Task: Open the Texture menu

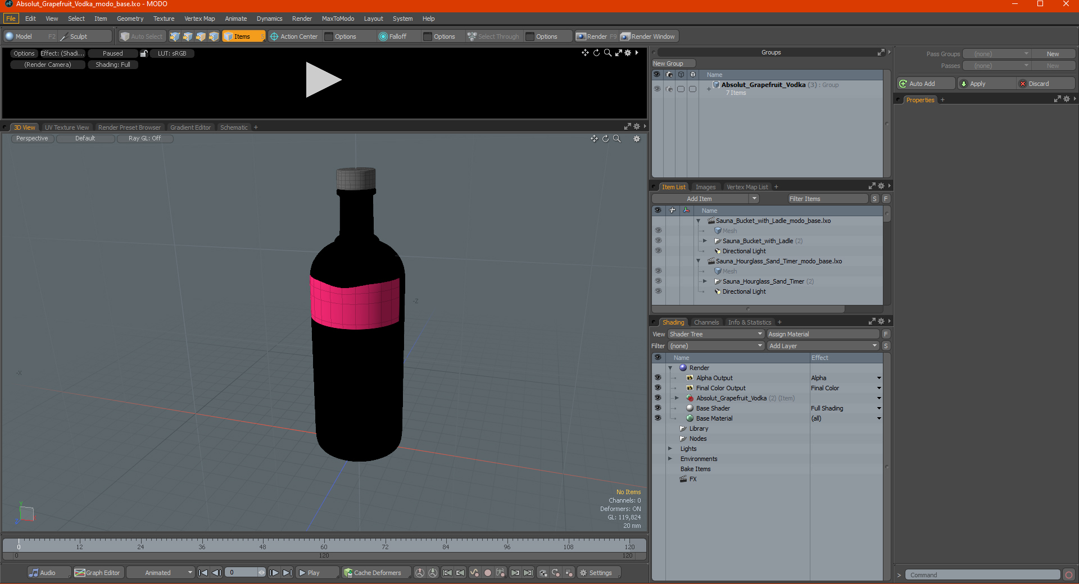Action: 164,19
